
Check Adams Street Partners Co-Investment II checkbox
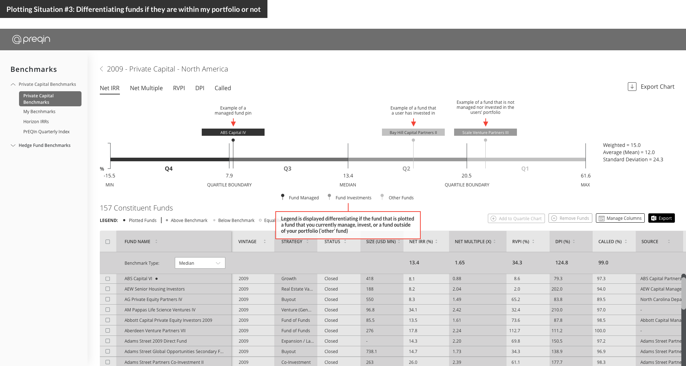(108, 362)
